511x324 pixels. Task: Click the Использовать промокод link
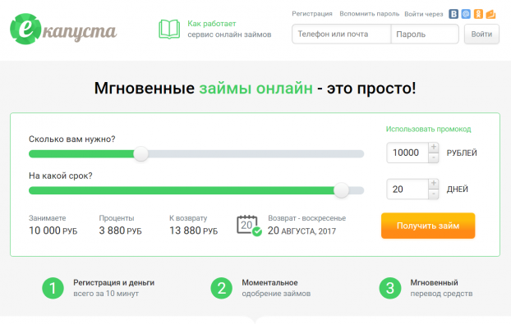[x=428, y=129]
